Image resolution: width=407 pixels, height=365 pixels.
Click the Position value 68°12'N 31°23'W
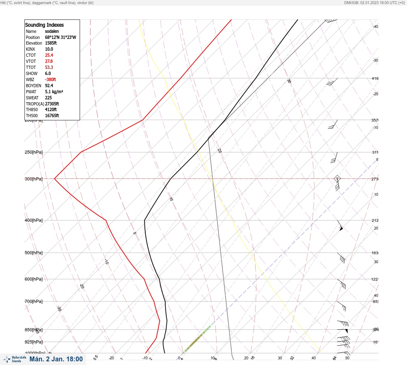pos(60,37)
